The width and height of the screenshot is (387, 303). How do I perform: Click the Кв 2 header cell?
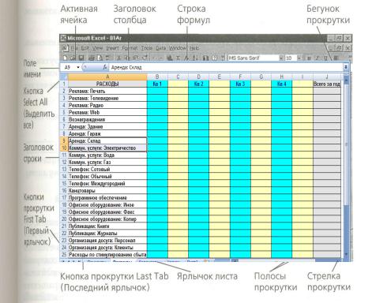(199, 84)
